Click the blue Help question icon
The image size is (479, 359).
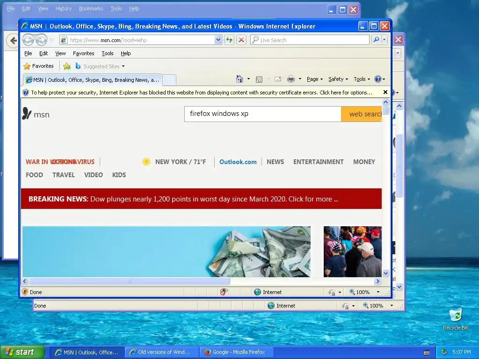(x=377, y=79)
